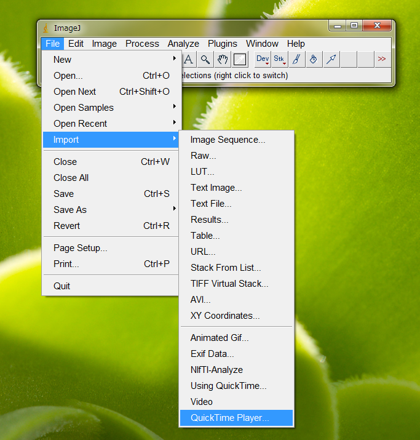420x440 pixels.
Task: Select the Magnifying glass zoom tool
Action: [205, 59]
